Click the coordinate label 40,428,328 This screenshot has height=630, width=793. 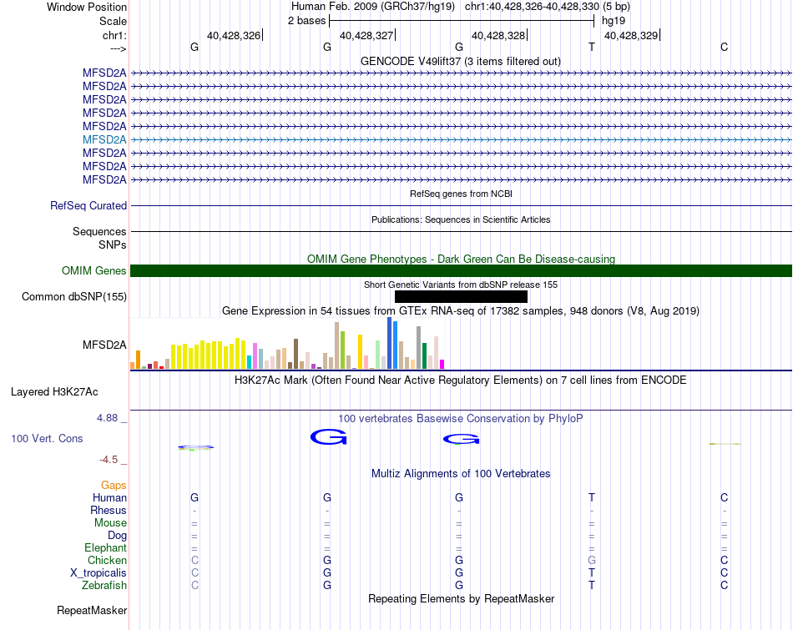point(498,35)
